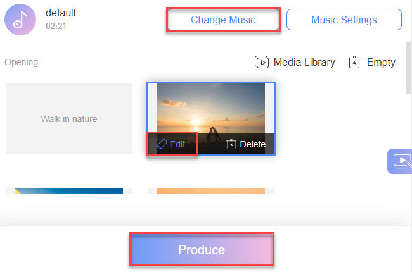Click the Change Music button

[223, 20]
